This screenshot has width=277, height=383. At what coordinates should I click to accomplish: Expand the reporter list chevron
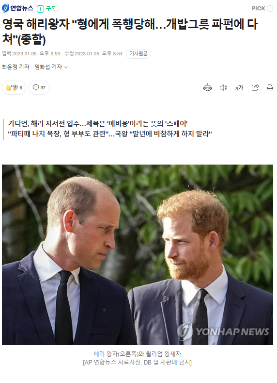tap(66, 67)
